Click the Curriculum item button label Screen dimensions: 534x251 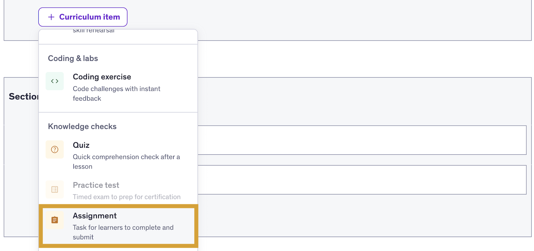click(x=89, y=17)
